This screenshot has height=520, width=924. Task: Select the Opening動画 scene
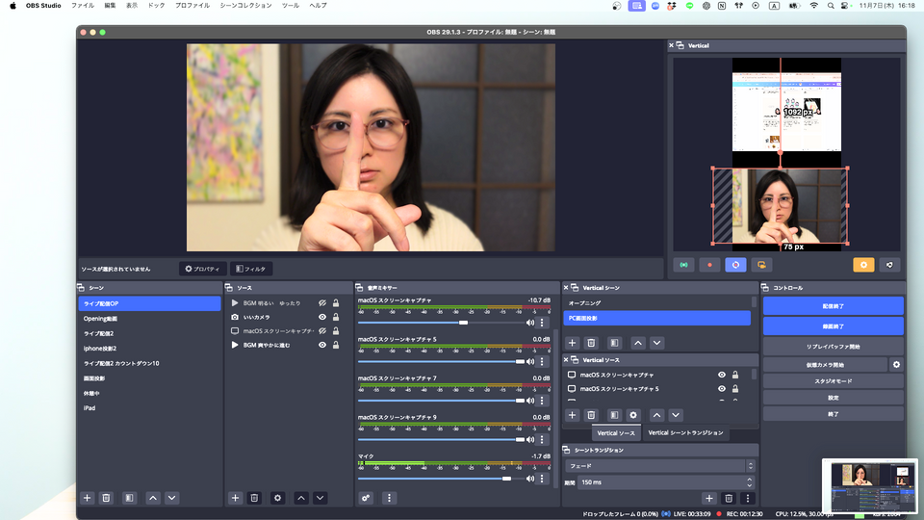101,318
